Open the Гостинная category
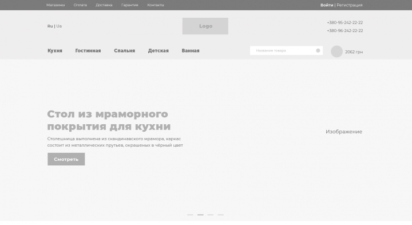Screen dimensions: 412x225 88,50
